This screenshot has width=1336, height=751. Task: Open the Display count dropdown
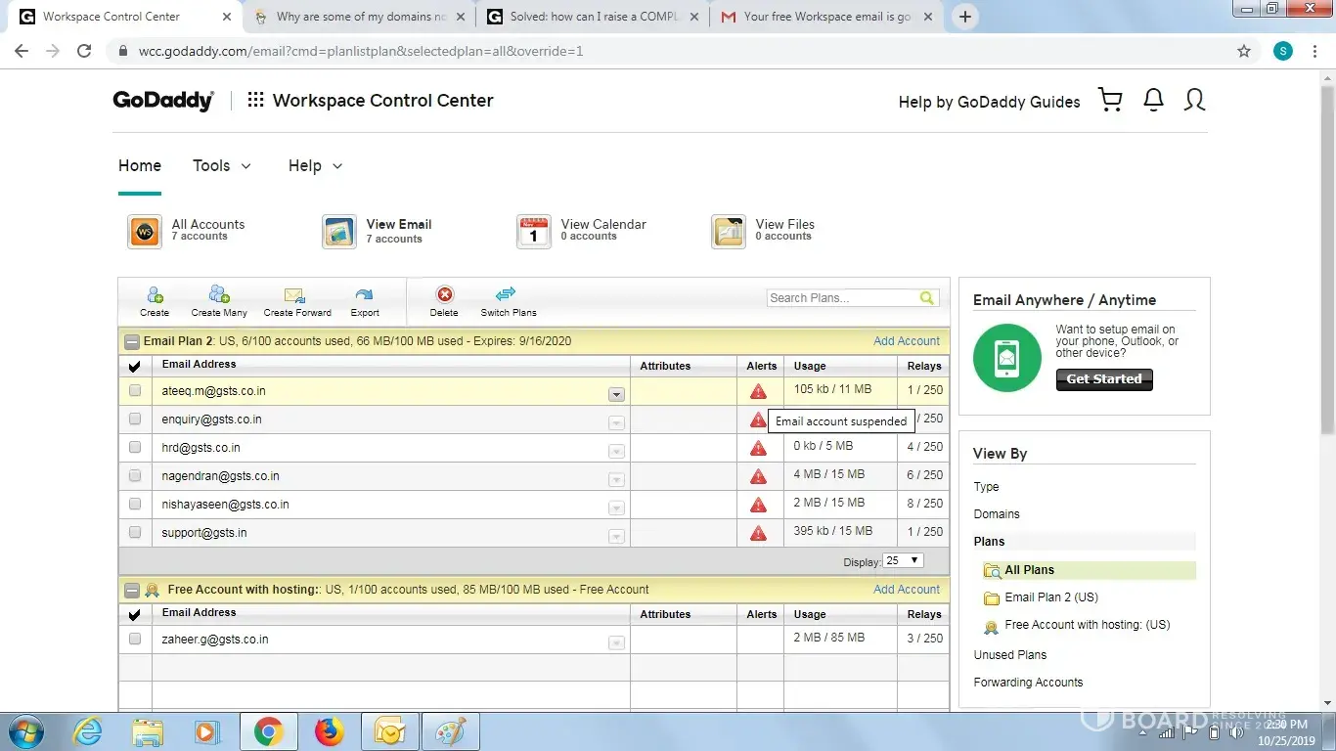coord(903,561)
